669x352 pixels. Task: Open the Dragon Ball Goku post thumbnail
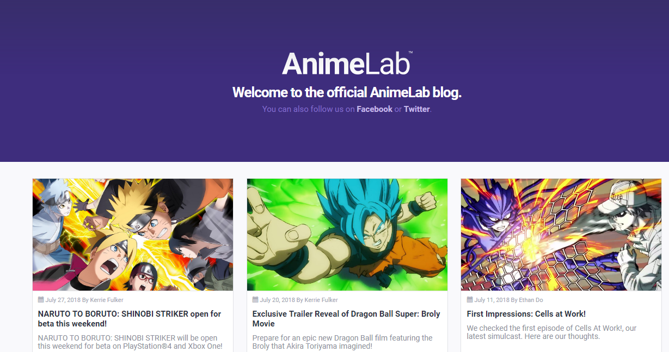(347, 235)
